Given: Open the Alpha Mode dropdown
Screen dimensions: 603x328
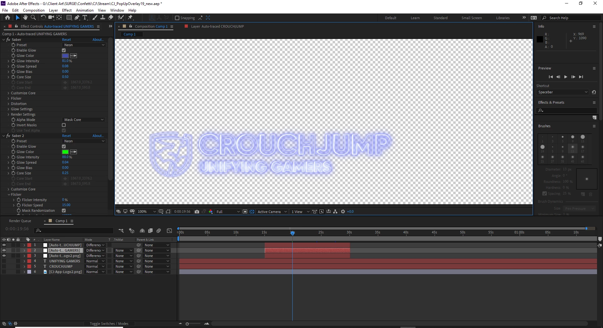Looking at the screenshot, I should [x=84, y=120].
